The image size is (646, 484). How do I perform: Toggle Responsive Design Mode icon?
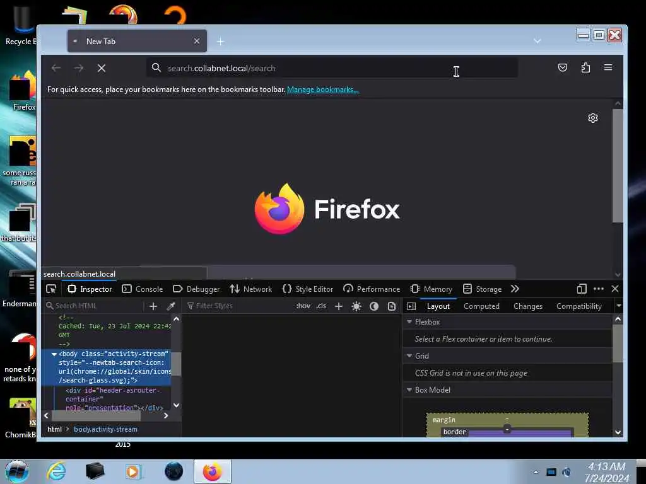pyautogui.click(x=582, y=289)
